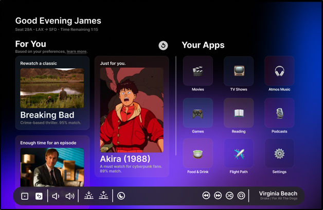Screen dimensions: 323x210
Task: Refresh the For You recommendations
Action: (163, 46)
